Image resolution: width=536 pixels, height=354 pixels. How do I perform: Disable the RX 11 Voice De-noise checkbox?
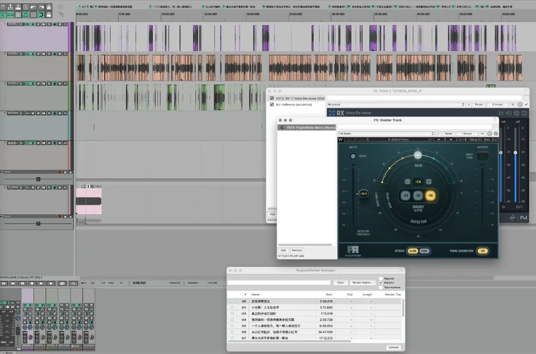[272, 98]
